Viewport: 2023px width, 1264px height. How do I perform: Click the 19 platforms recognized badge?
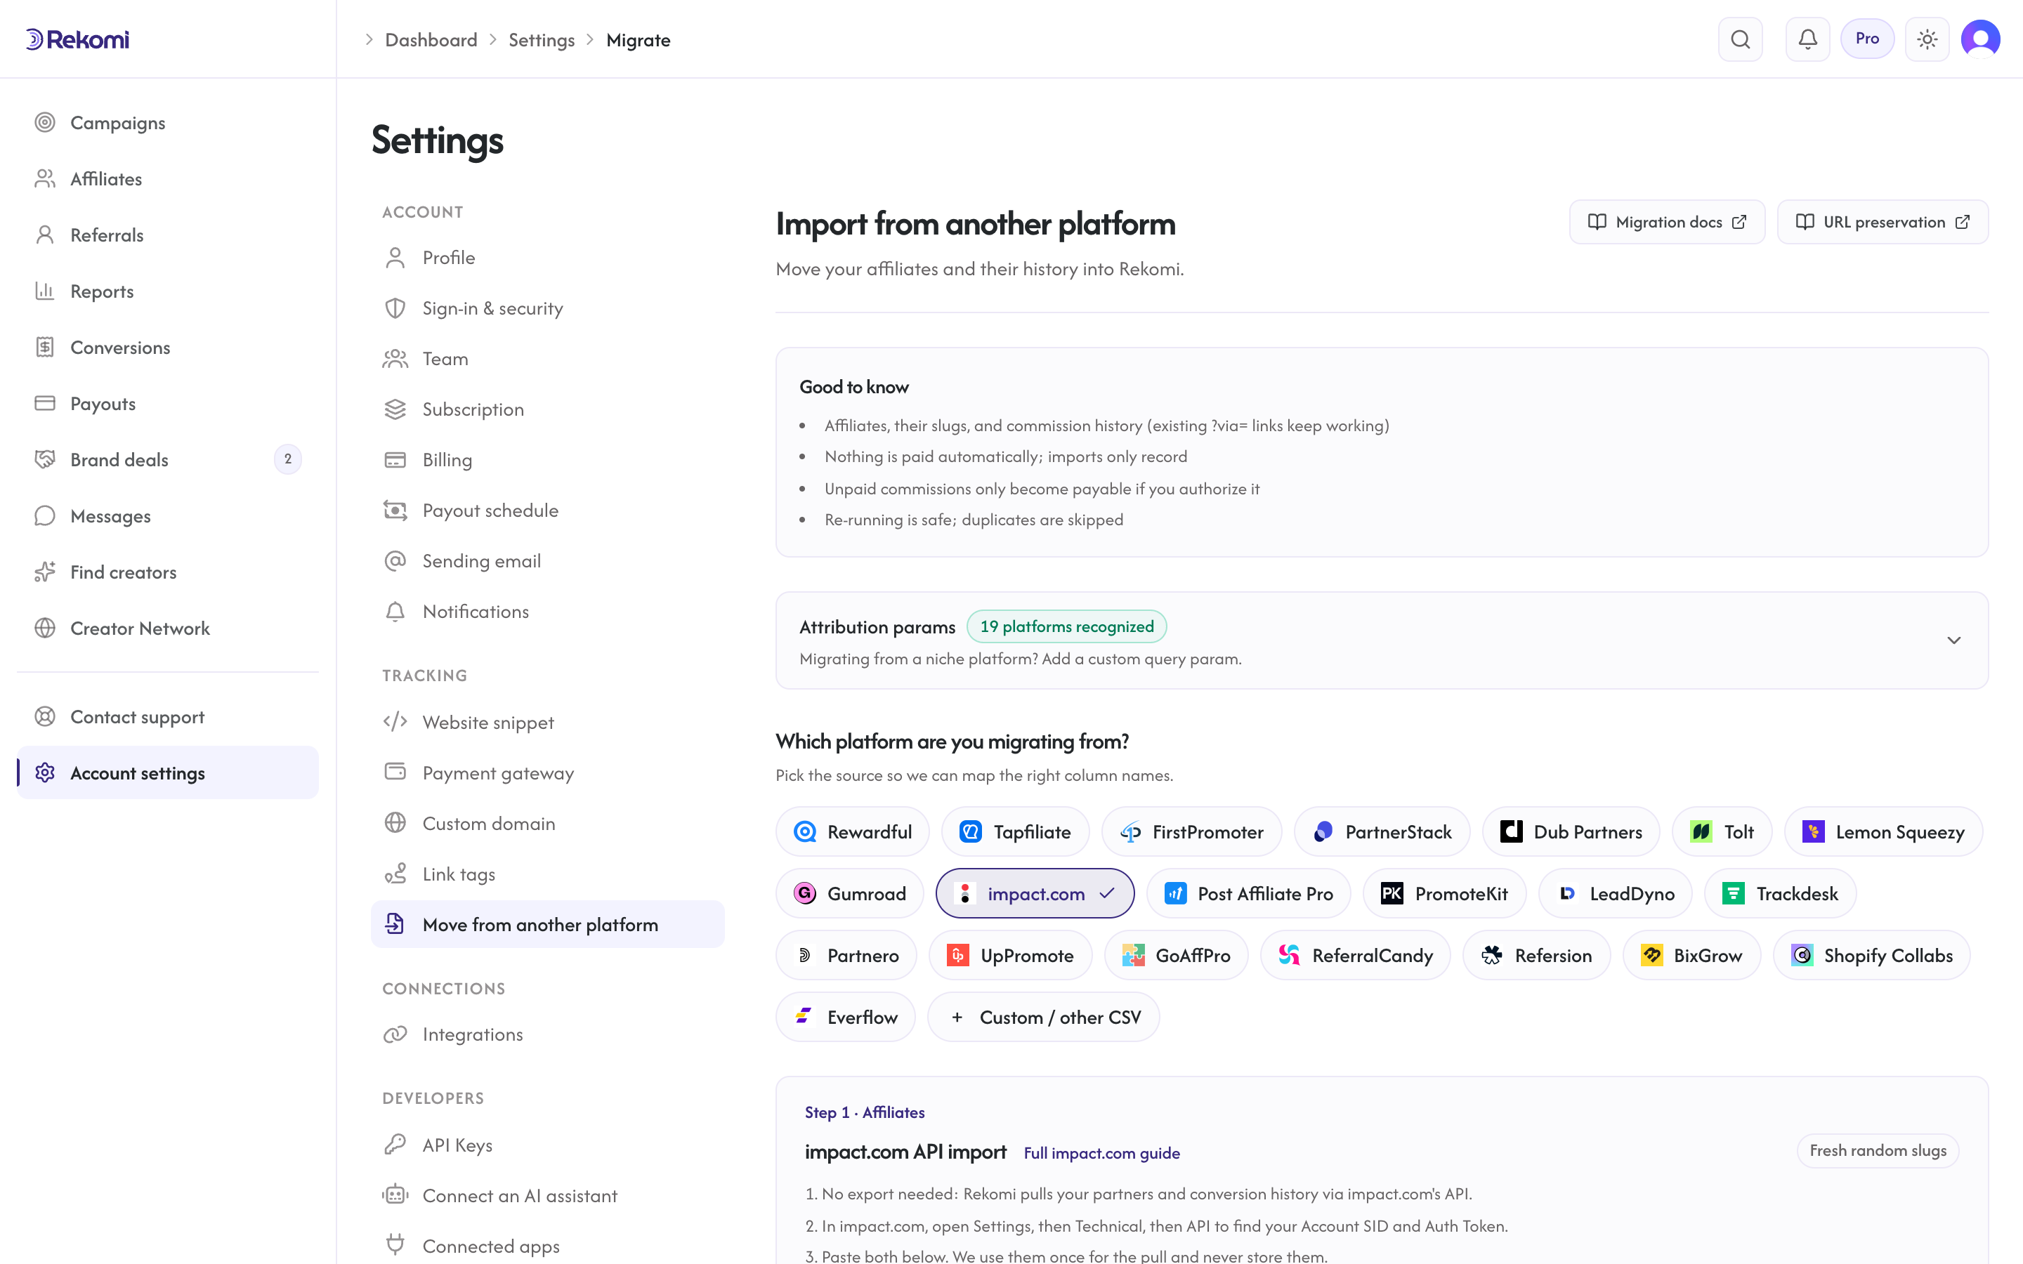pos(1067,626)
